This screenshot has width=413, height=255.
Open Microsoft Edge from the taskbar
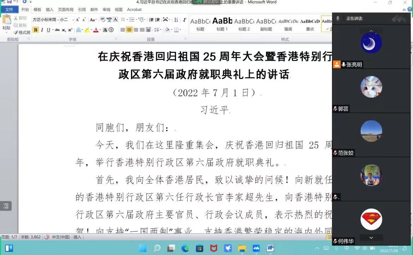click(185, 248)
